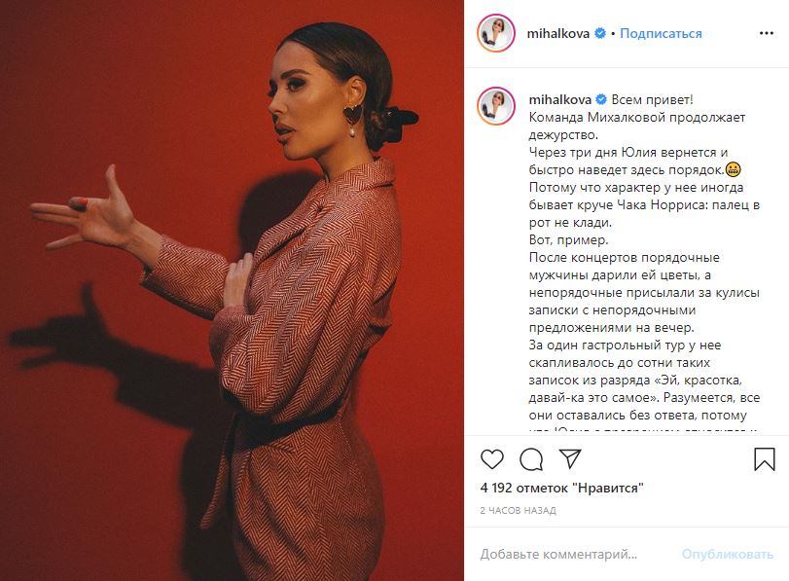Share post with the paper plane icon
Screen dimensions: 789x581
point(570,458)
